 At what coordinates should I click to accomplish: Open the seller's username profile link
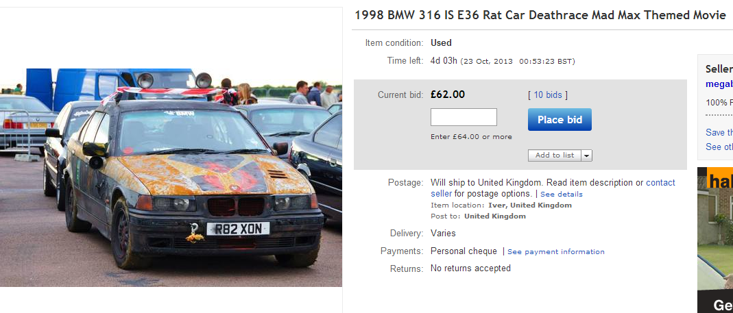pos(719,84)
